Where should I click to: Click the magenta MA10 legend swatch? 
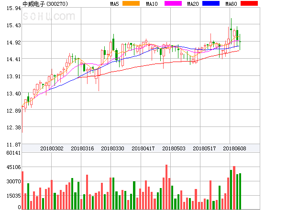click(x=173, y=3)
